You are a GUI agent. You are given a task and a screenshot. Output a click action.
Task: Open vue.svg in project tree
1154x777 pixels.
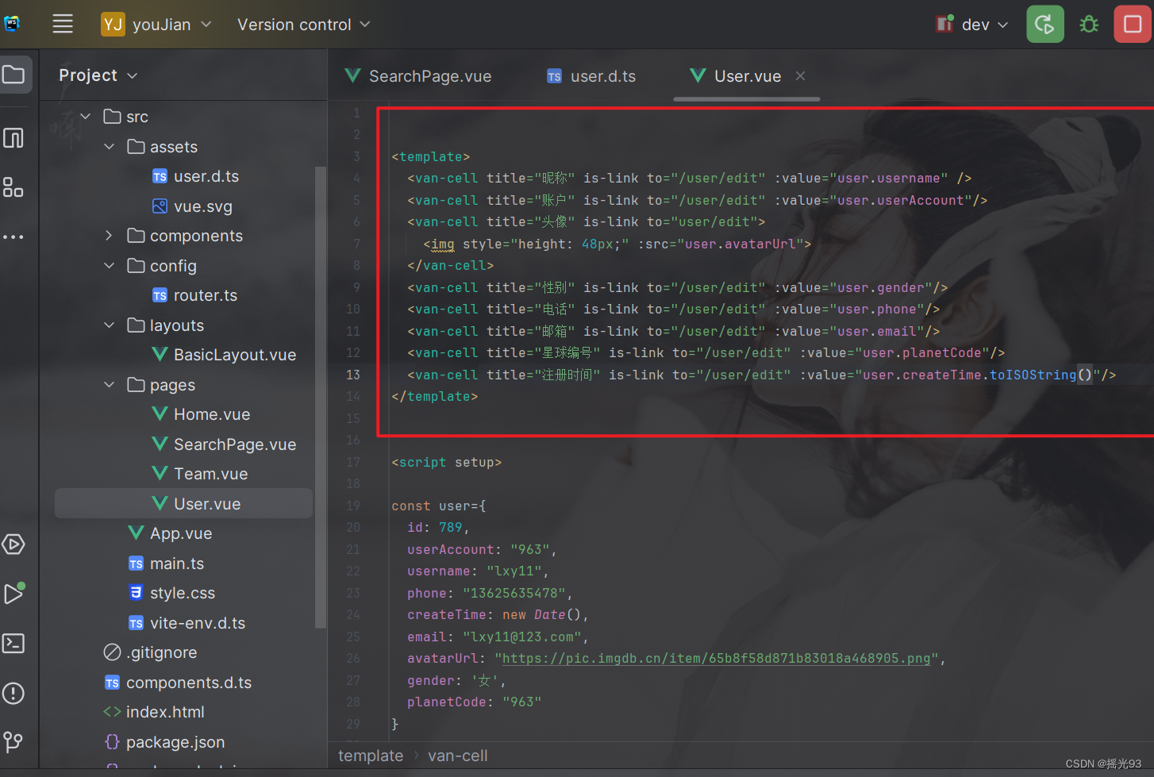(192, 206)
